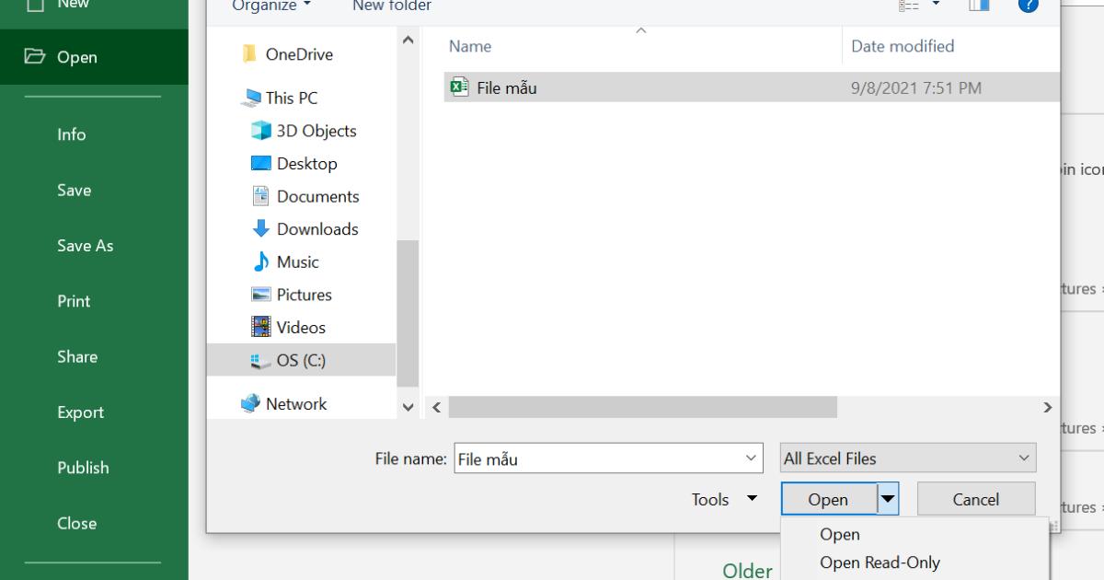Select Save As in backstage menu

[86, 246]
